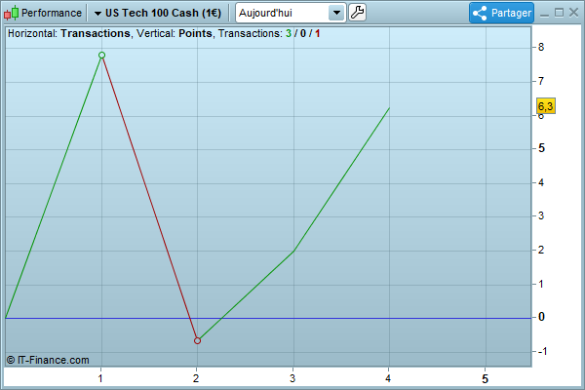The height and width of the screenshot is (390, 585).
Task: Click the y-axis value 0
Action: [541, 317]
